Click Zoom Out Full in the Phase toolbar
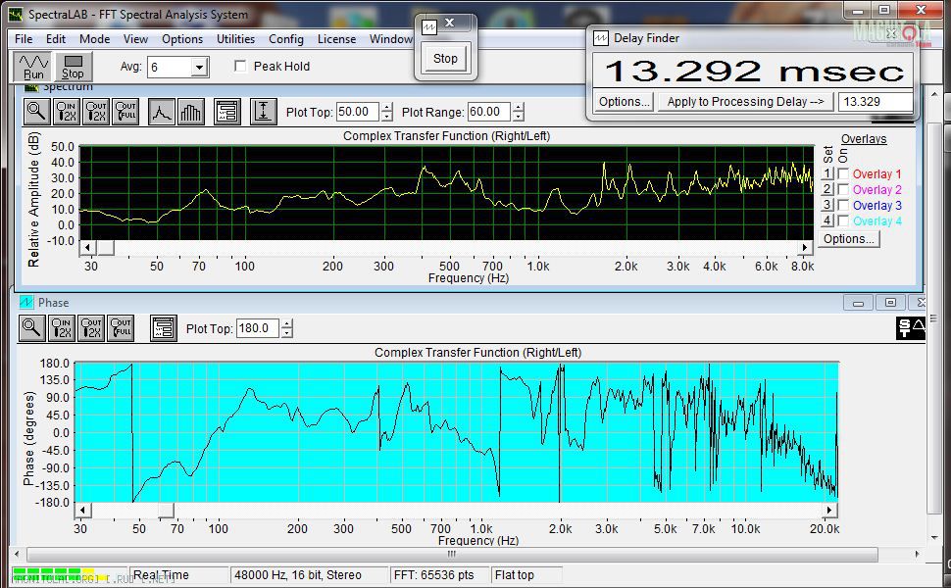This screenshot has width=951, height=588. (121, 328)
